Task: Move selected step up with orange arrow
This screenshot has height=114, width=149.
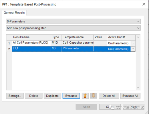Action: [85, 96]
